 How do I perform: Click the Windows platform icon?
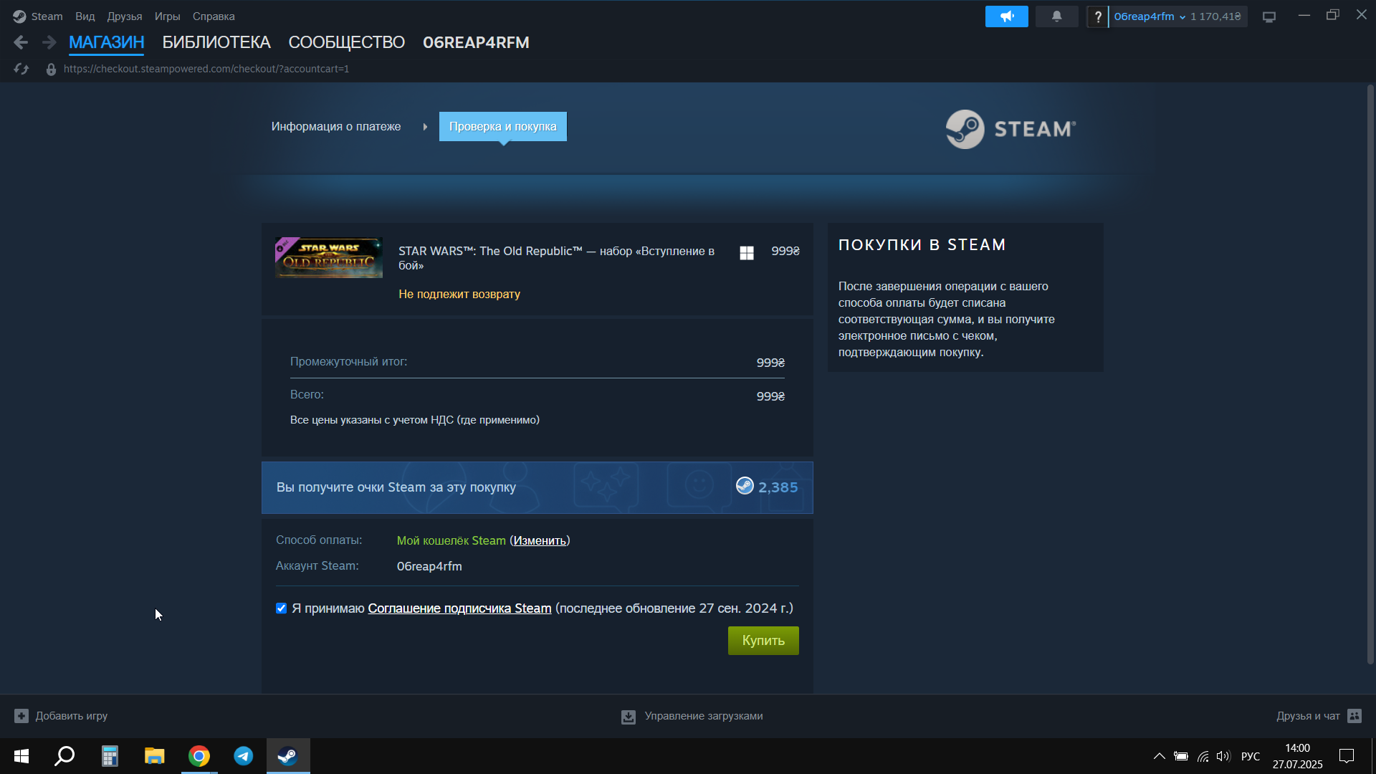[747, 252]
